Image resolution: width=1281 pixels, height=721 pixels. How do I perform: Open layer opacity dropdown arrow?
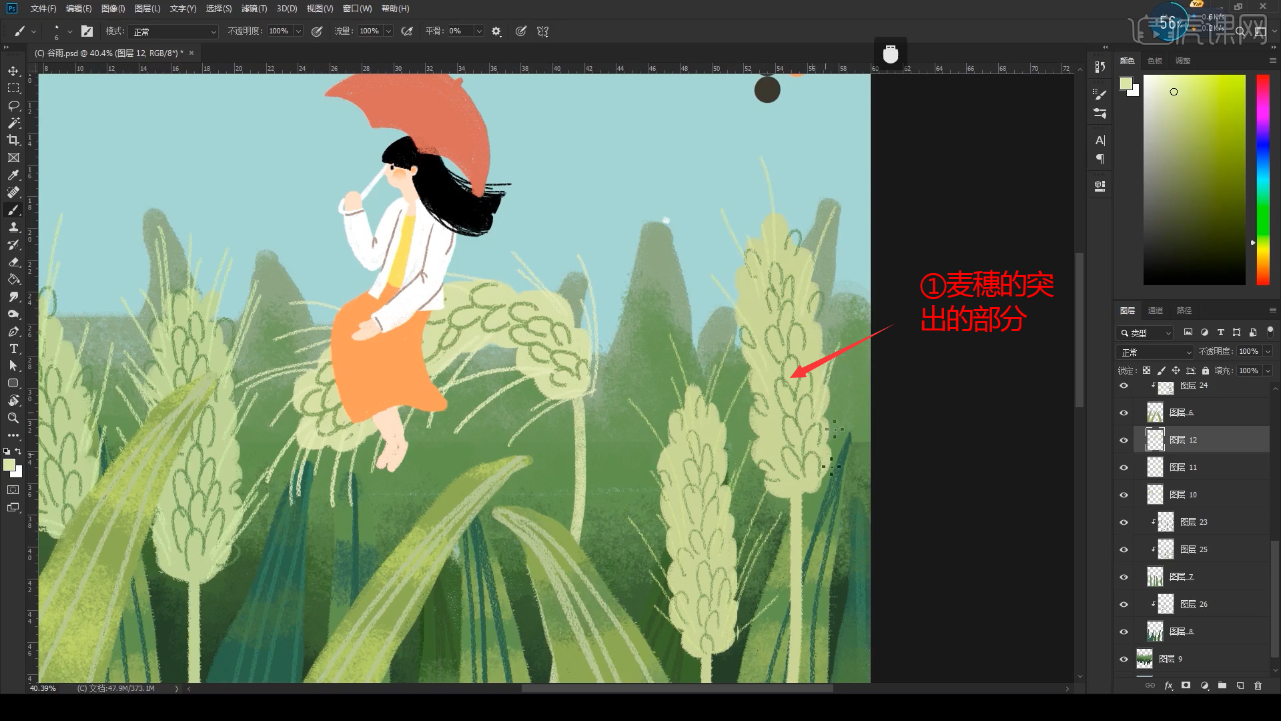pos(1268,352)
